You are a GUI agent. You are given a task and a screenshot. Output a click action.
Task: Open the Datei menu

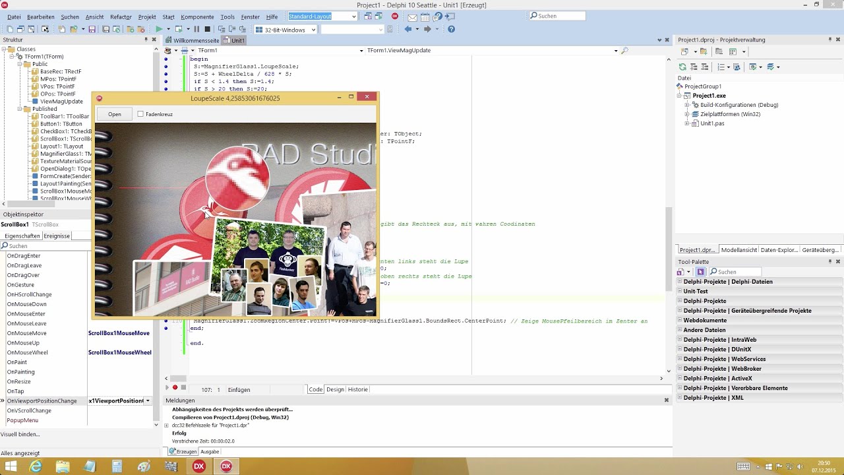click(14, 16)
